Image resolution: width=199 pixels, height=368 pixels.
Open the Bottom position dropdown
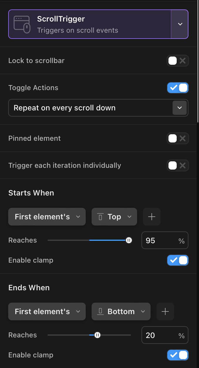(121, 312)
